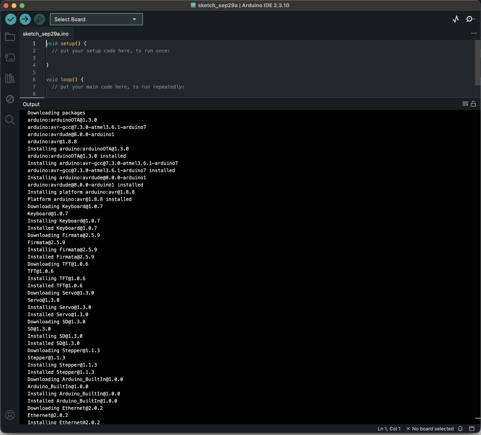
Task: Open the Library Manager panel
Action: pos(10,78)
